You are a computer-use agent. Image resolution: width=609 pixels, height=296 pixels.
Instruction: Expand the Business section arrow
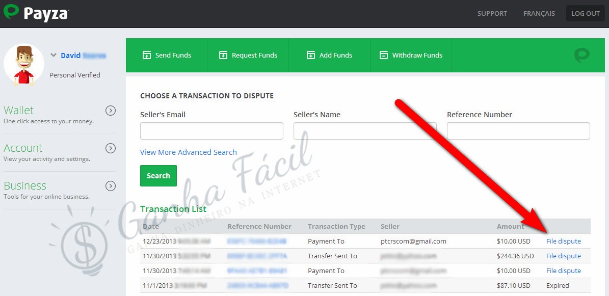111,186
